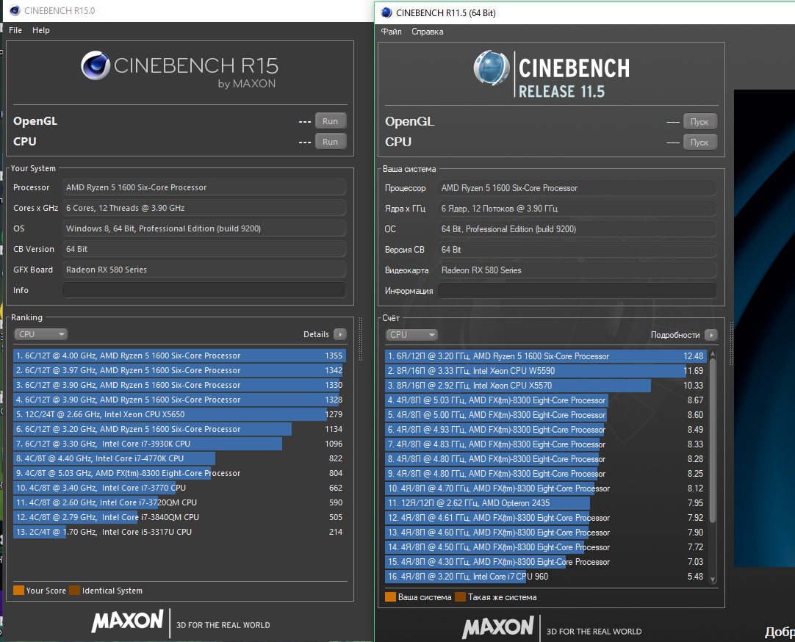Image resolution: width=795 pixels, height=642 pixels.
Task: Open the File menu in Cinebench R15
Action: [x=15, y=30]
